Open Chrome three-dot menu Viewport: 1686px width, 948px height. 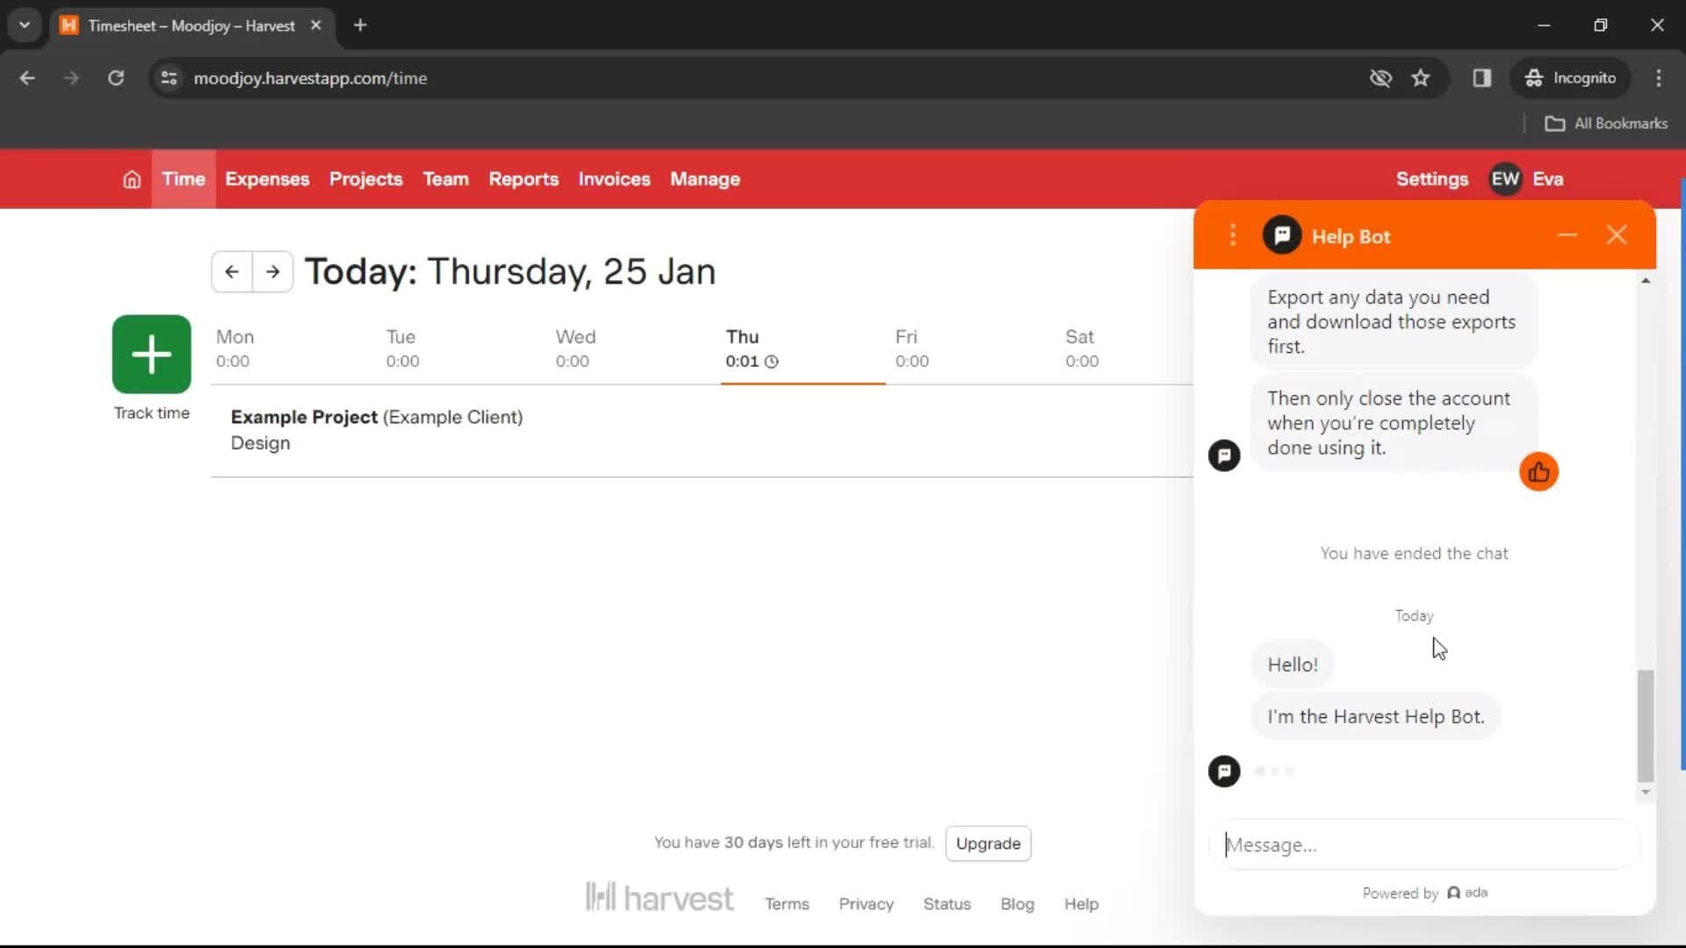point(1659,78)
